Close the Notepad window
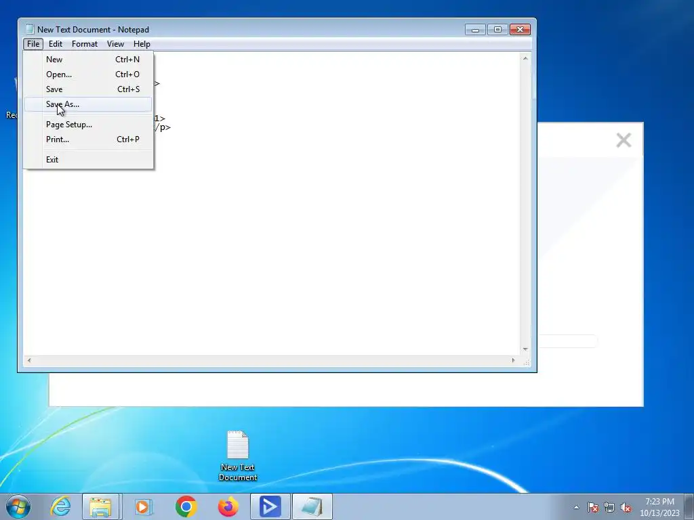This screenshot has height=520, width=694. [x=520, y=30]
